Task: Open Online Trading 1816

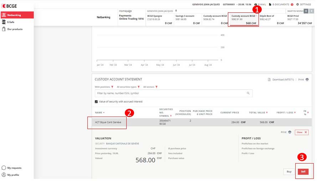Action: click(132, 19)
